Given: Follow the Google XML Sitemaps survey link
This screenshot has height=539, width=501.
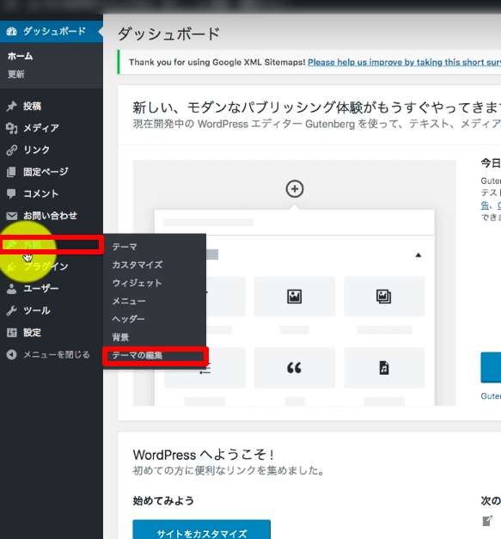Looking at the screenshot, I should pyautogui.click(x=404, y=62).
